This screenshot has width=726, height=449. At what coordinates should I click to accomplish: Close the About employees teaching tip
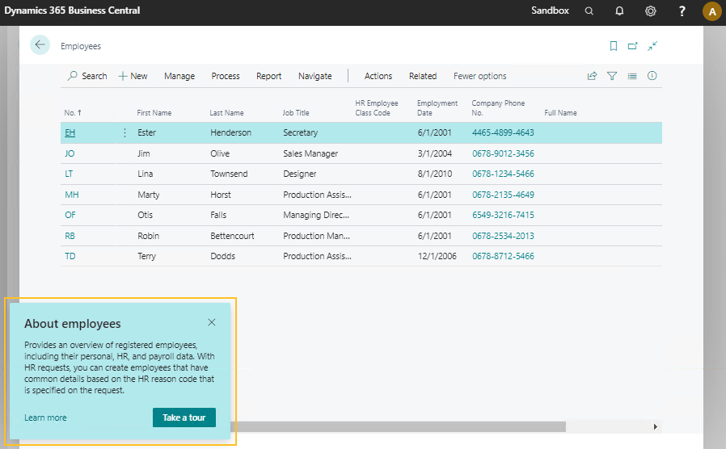(x=212, y=322)
